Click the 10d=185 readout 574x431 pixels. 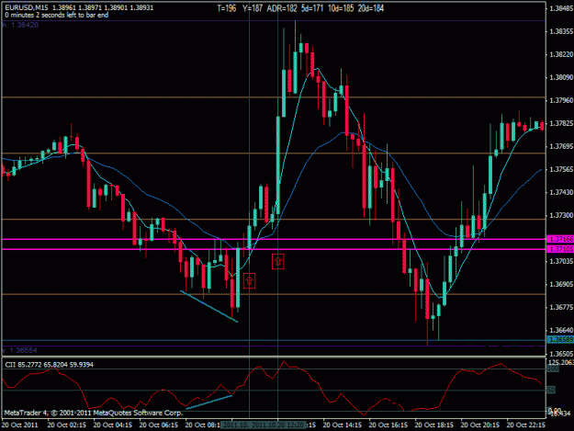(341, 8)
